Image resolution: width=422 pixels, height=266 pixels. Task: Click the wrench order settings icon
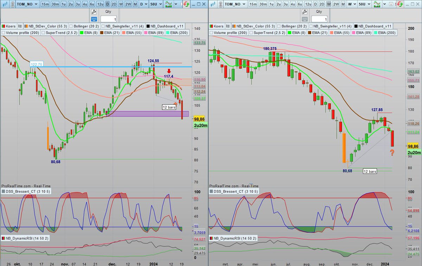point(94,12)
